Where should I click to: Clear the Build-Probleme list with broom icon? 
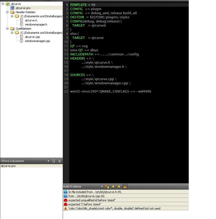point(107,187)
